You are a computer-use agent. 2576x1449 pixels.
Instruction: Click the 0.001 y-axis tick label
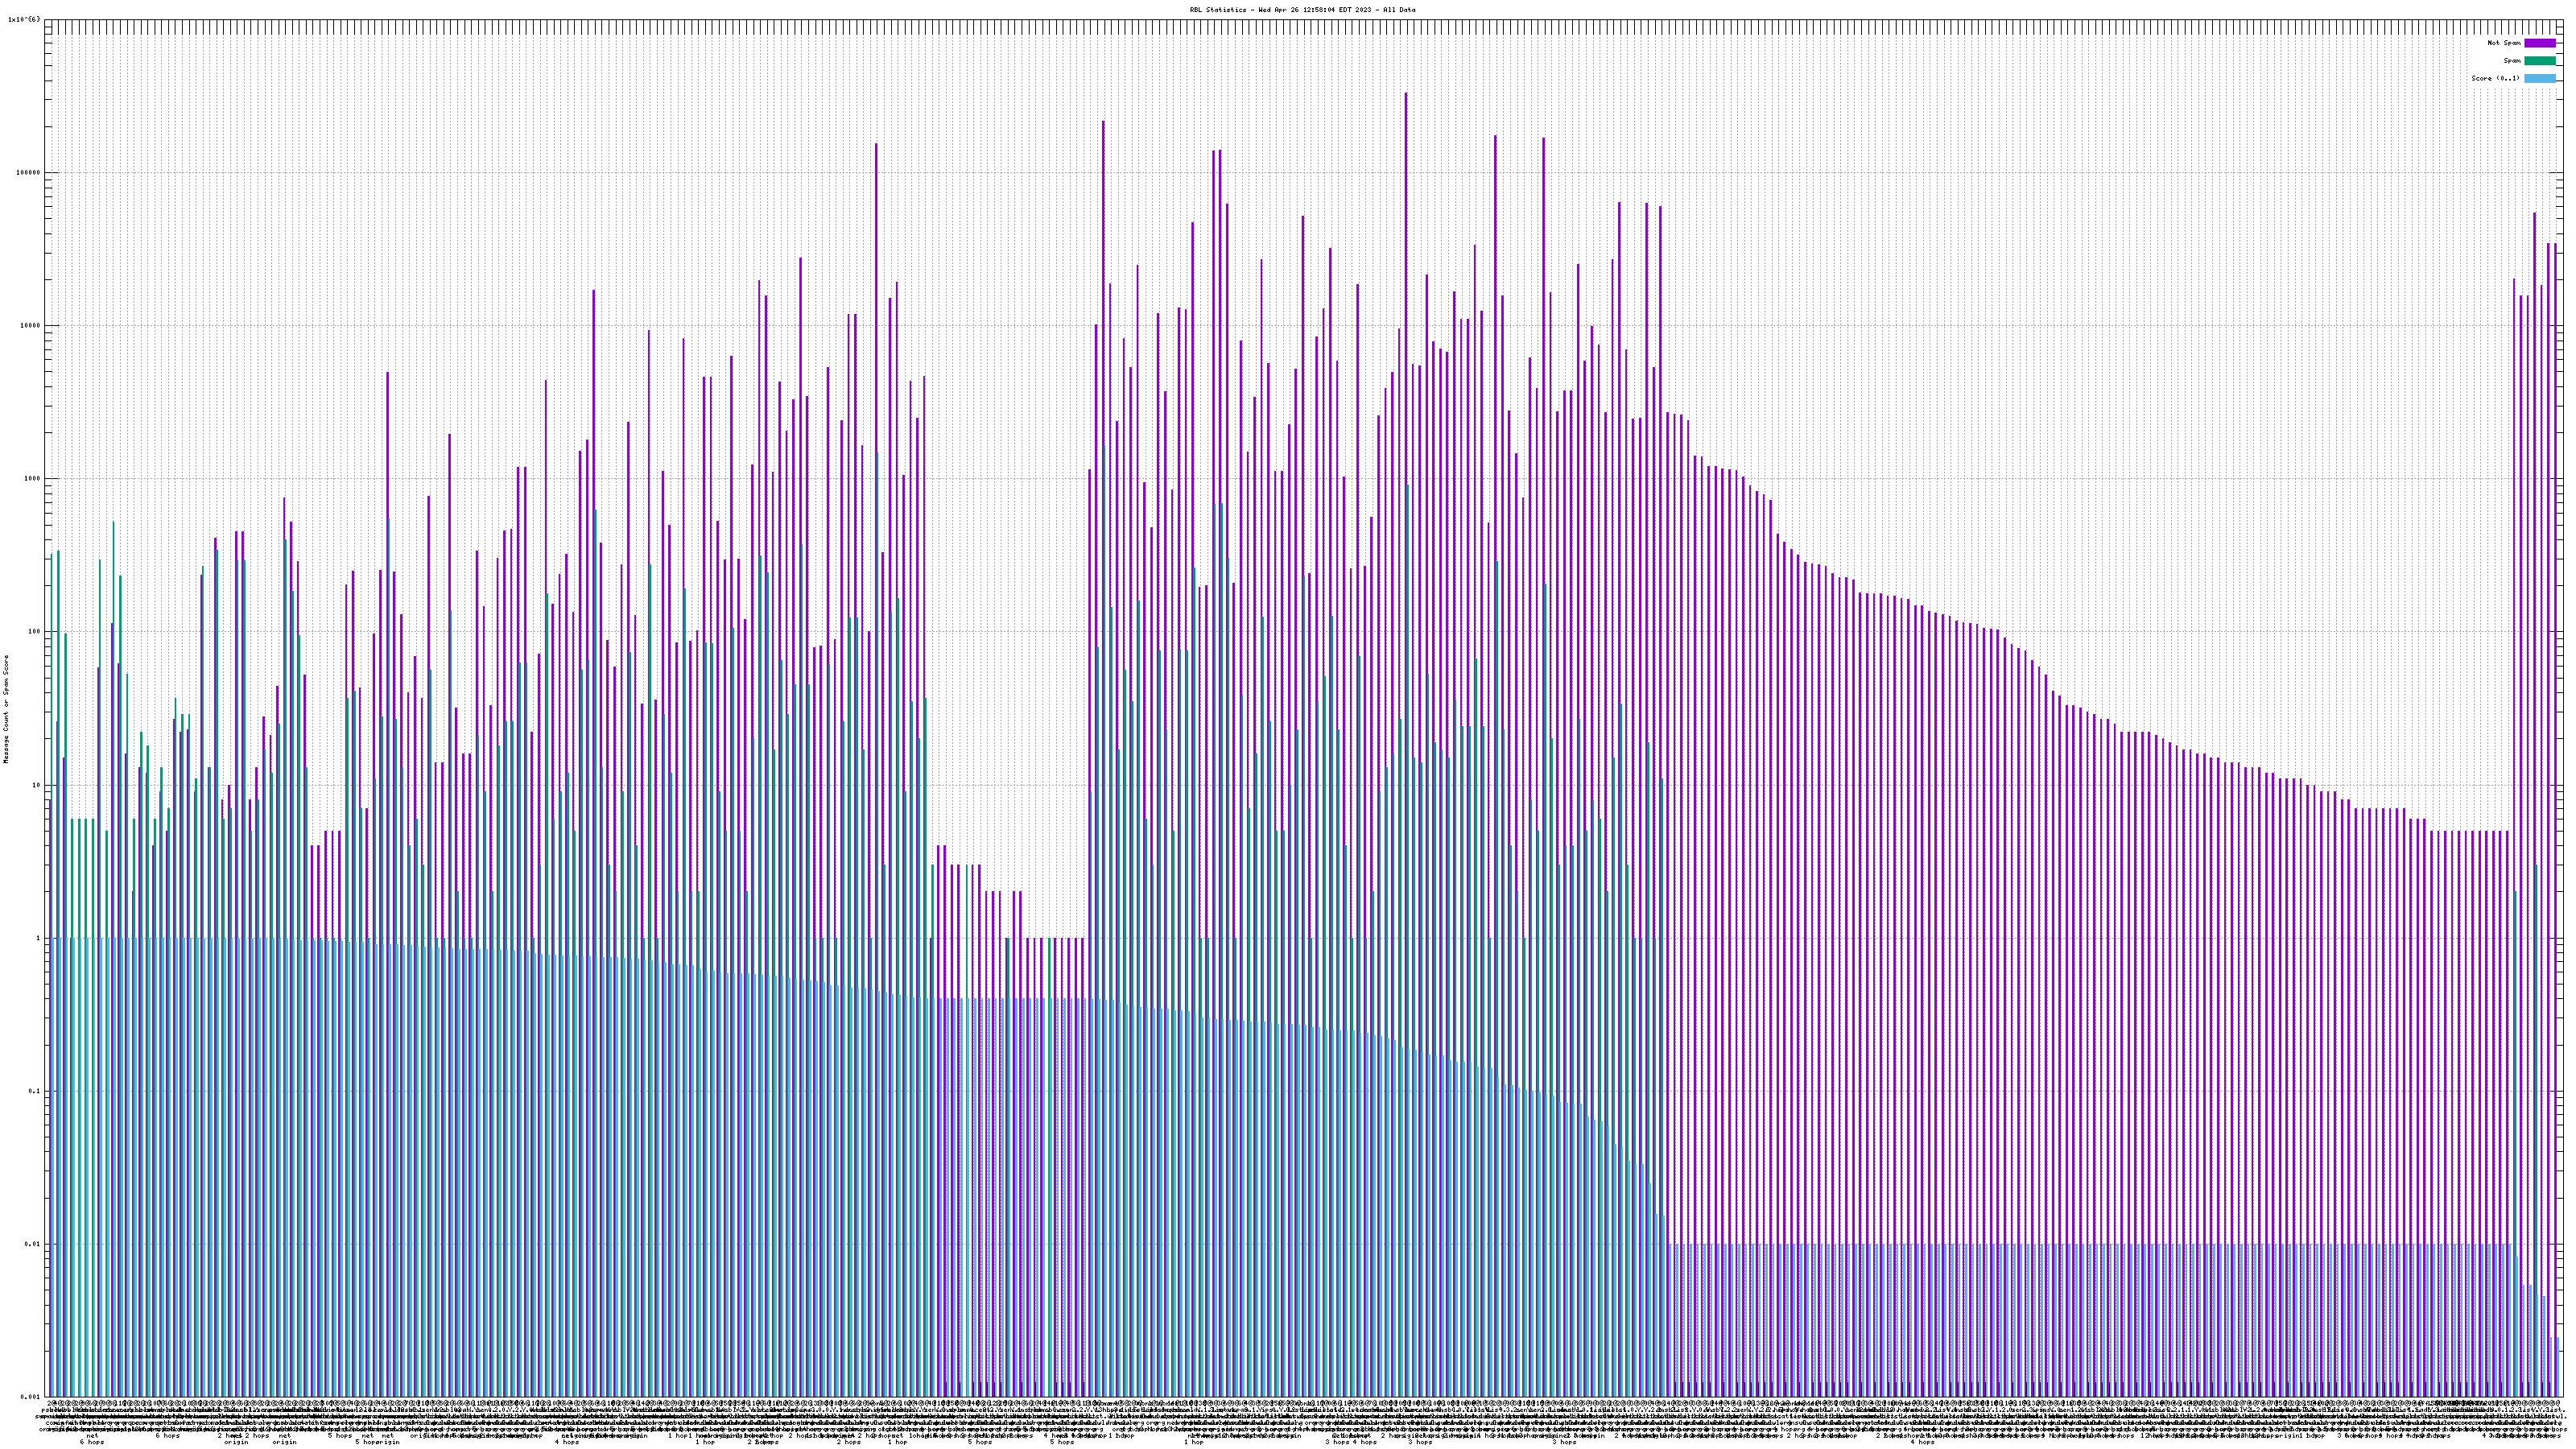30,1397
